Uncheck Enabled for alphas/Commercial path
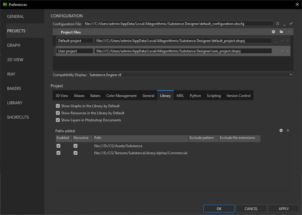302x215 pixels. point(58,153)
